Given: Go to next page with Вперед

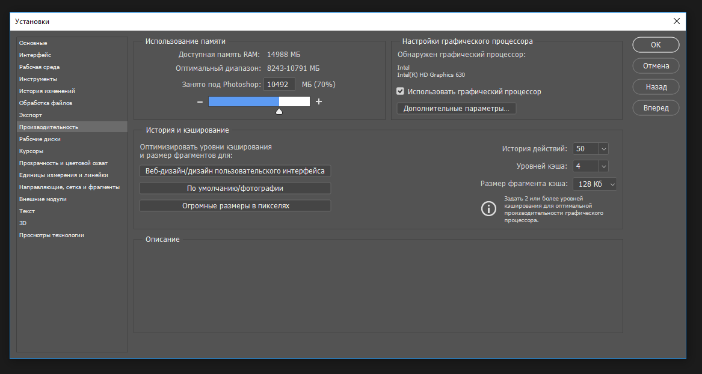Looking at the screenshot, I should coord(656,107).
